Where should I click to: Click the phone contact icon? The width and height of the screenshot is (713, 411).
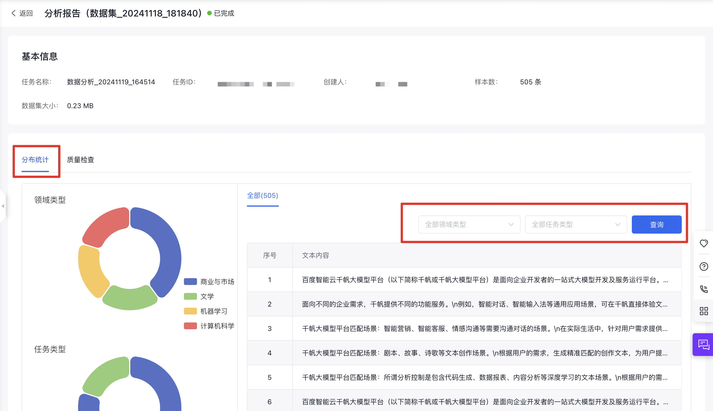click(704, 289)
